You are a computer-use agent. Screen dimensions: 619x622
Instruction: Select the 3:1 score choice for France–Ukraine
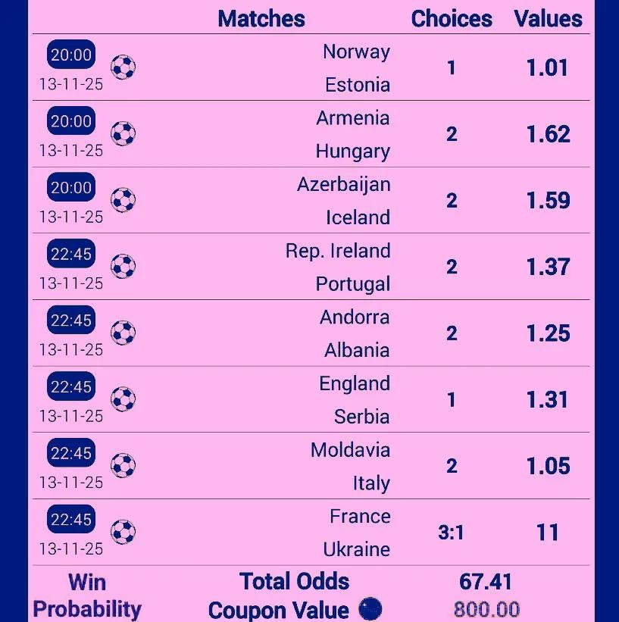[x=451, y=533]
